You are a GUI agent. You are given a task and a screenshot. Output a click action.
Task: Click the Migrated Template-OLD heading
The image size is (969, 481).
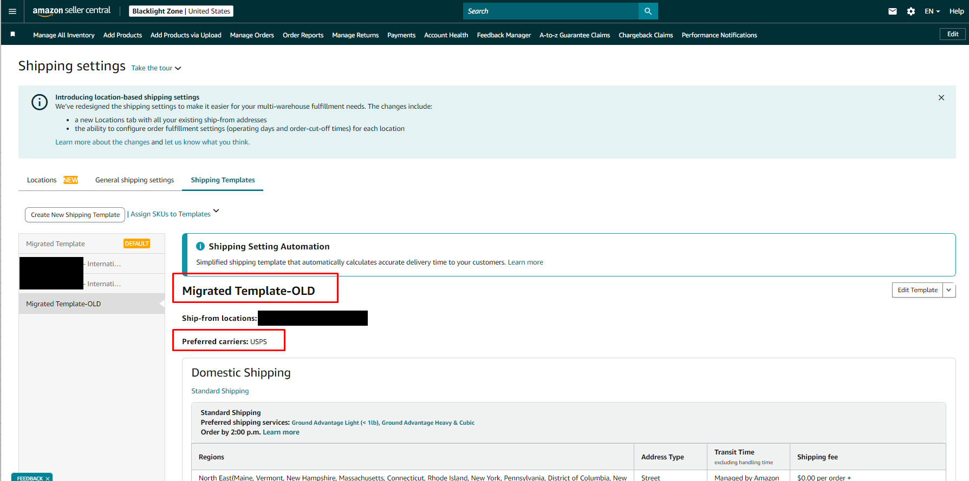tap(249, 291)
